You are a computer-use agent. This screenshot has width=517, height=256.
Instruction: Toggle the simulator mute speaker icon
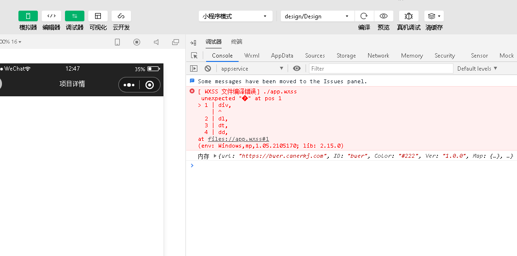coord(156,42)
